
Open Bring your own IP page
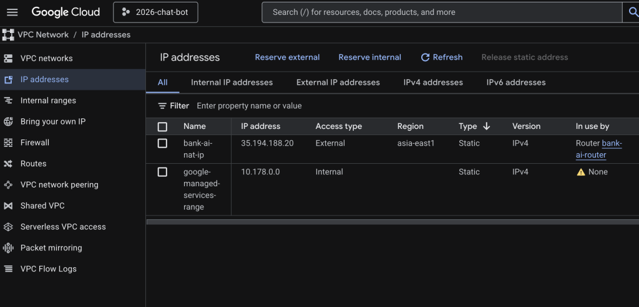[53, 121]
